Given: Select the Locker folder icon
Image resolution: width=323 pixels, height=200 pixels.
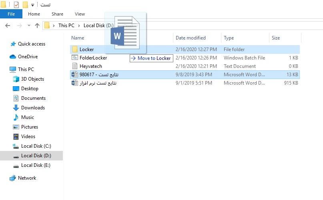Looking at the screenshot, I should click(75, 50).
